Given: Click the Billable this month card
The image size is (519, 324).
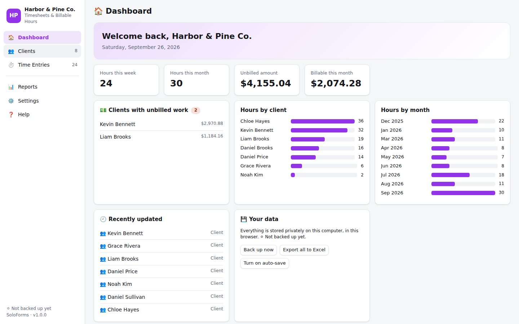Looking at the screenshot, I should [337, 80].
